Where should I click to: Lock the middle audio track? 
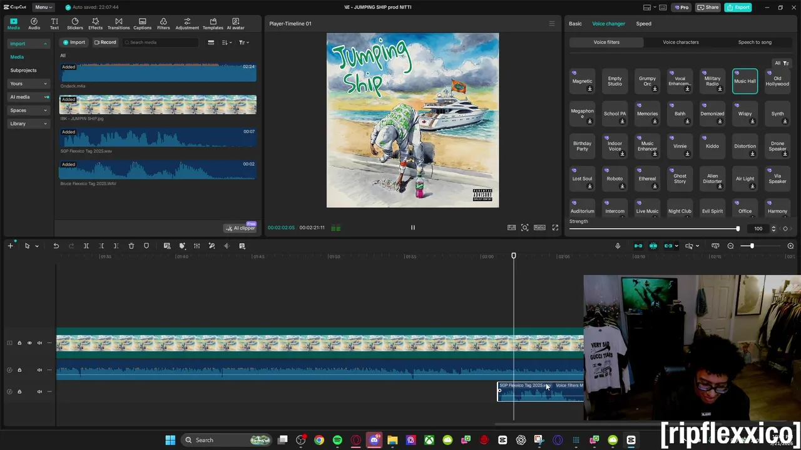[19, 370]
